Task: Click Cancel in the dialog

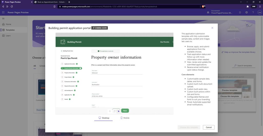Action: point(209,127)
